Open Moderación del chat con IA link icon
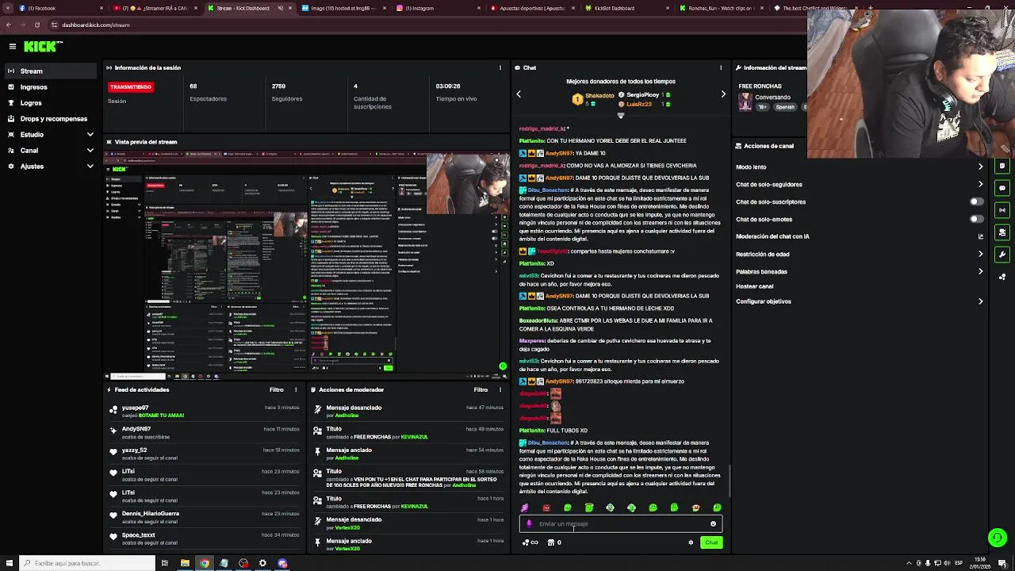Viewport: 1015px width, 571px height. 981,236
